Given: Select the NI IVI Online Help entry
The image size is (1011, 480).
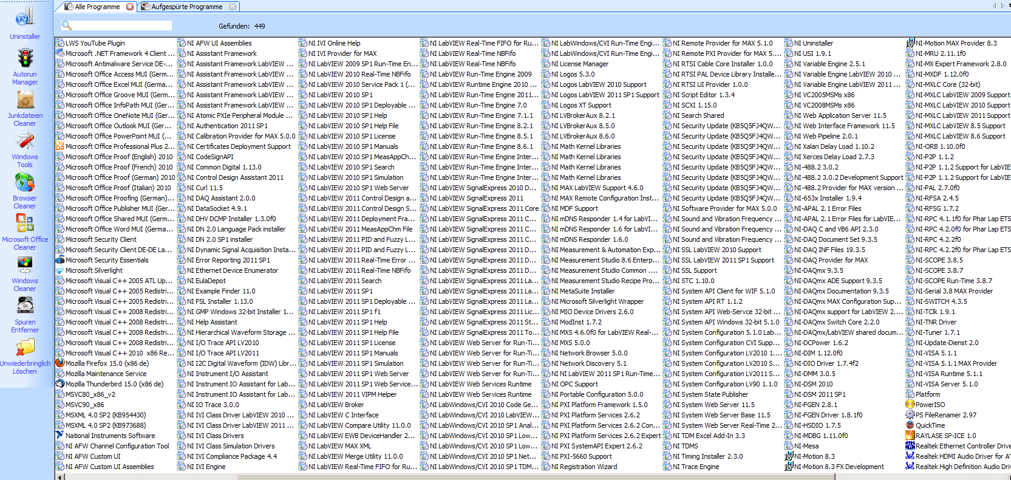Looking at the screenshot, I should (334, 43).
